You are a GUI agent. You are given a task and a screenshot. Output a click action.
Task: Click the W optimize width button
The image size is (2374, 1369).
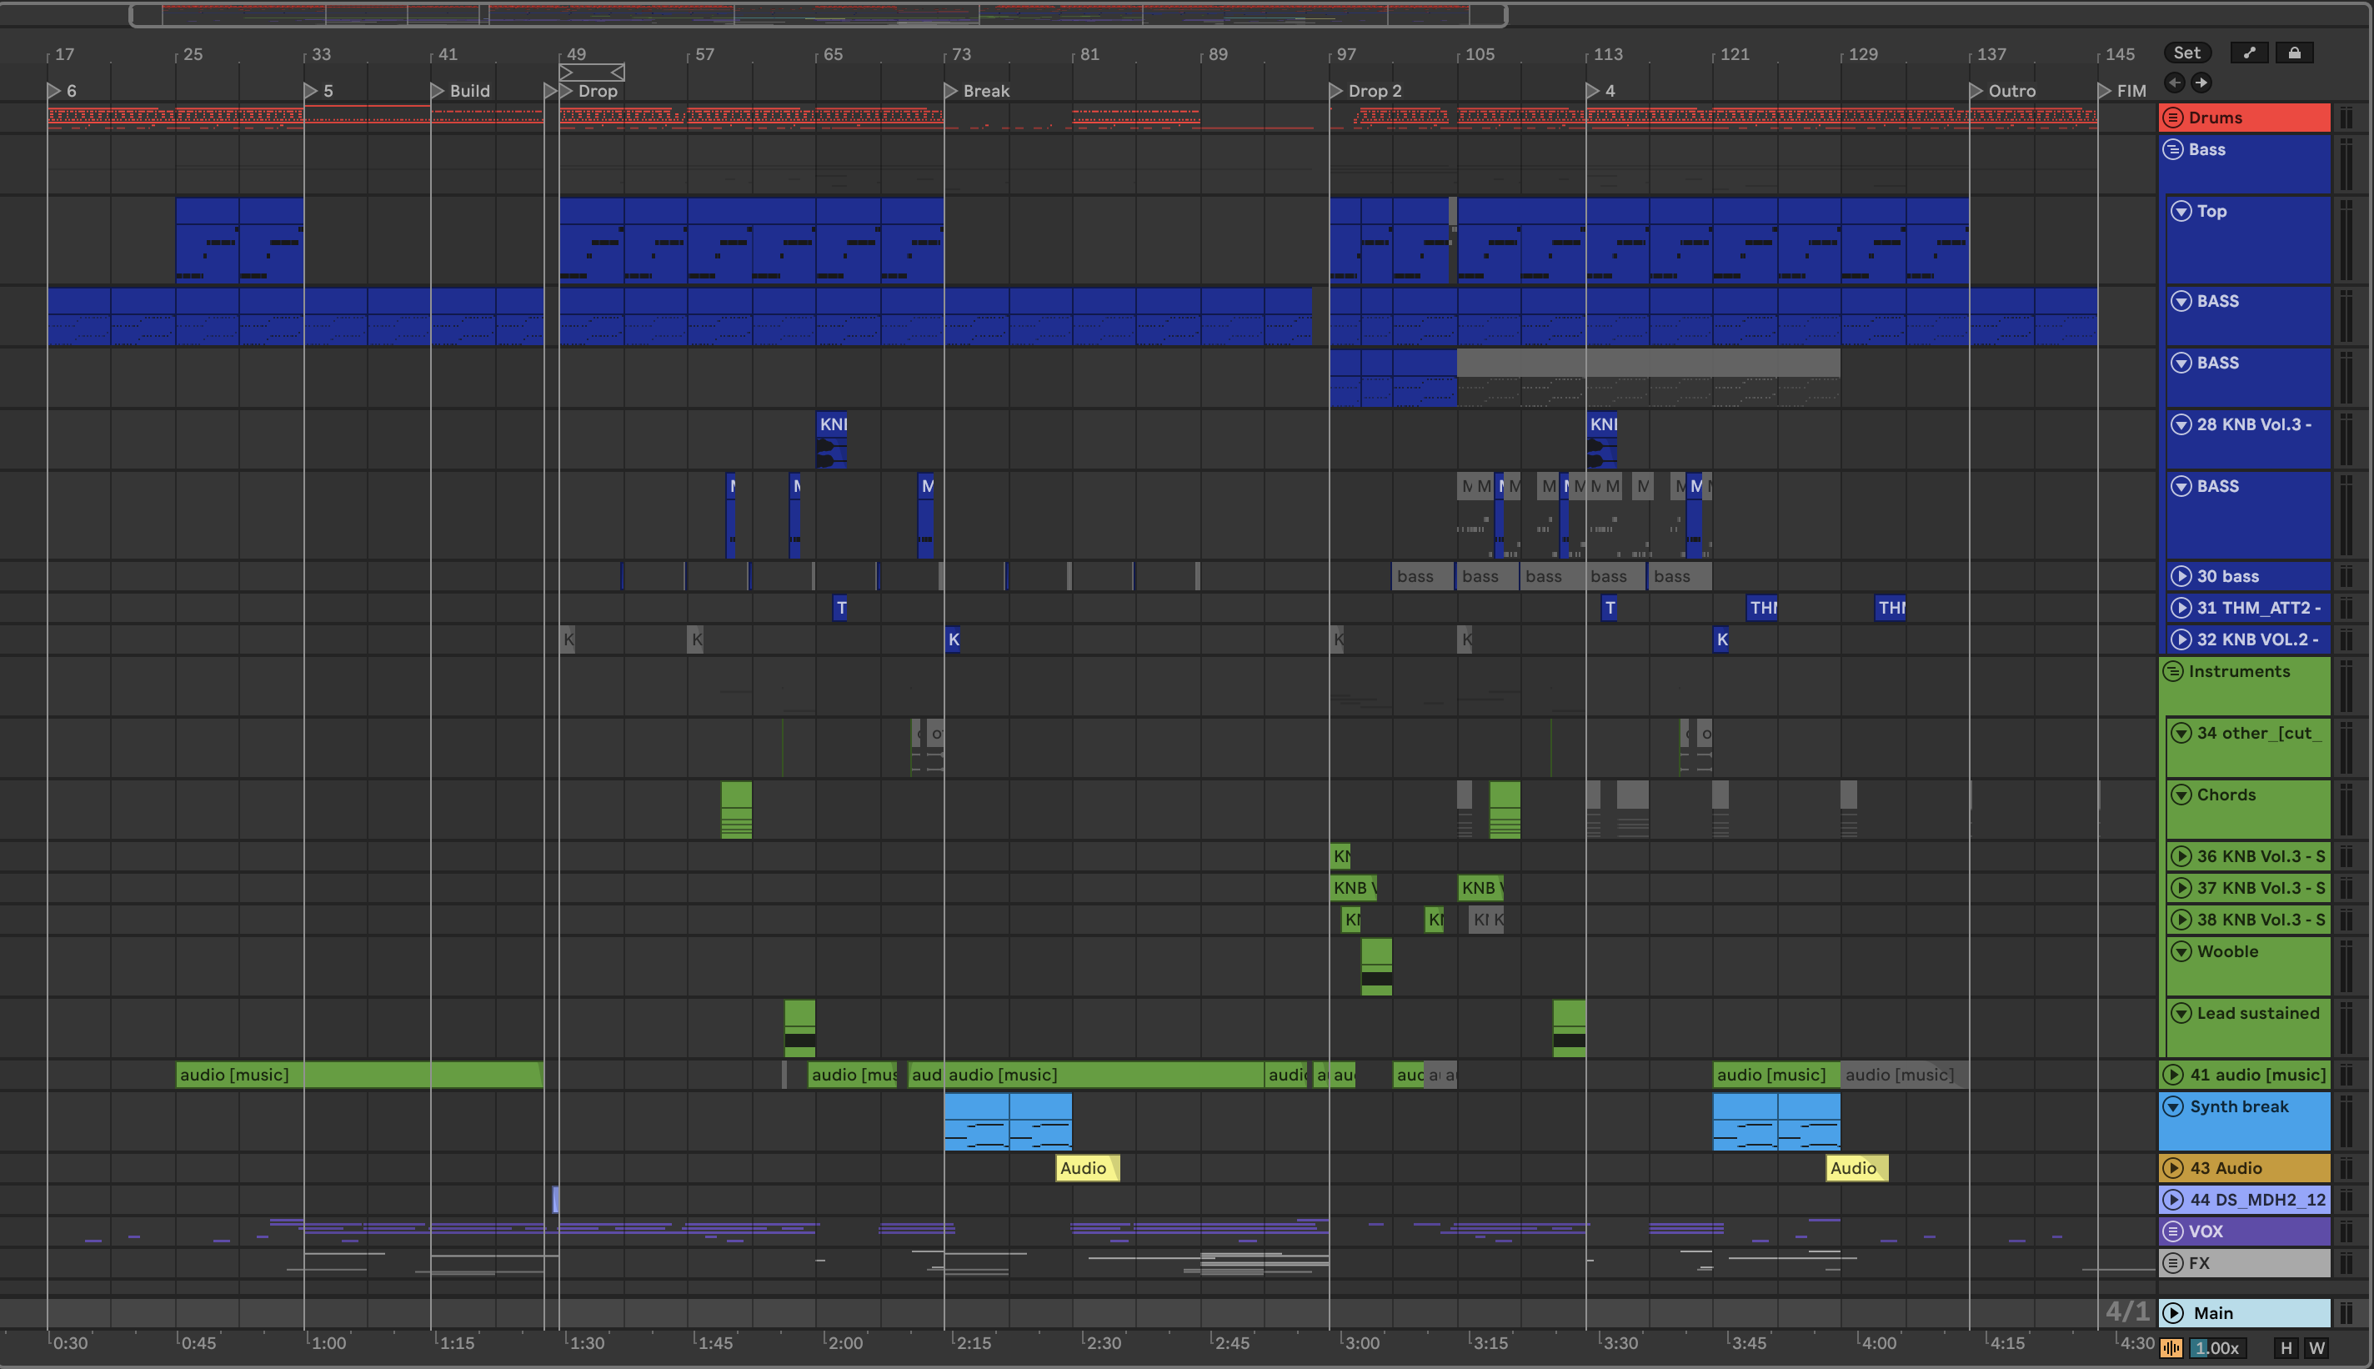(2316, 1347)
